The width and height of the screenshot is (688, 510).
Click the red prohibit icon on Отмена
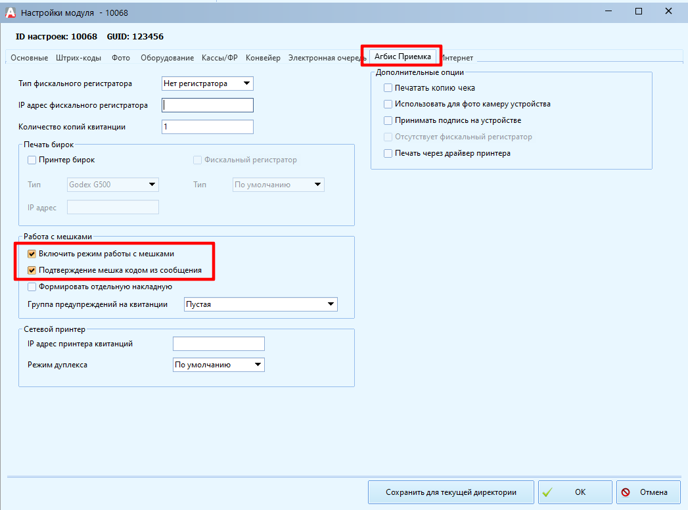tap(626, 492)
